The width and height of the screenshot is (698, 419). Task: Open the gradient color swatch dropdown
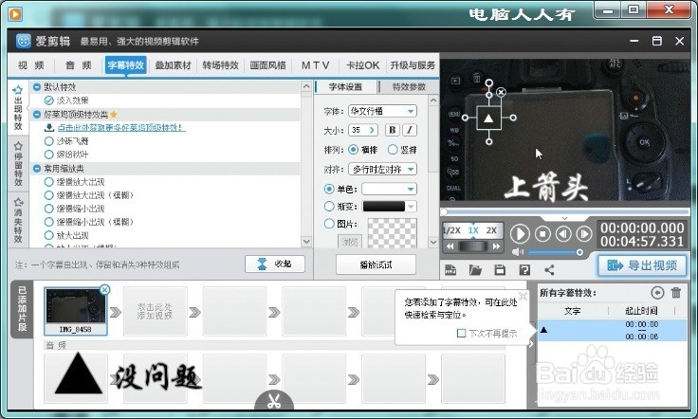tap(389, 207)
